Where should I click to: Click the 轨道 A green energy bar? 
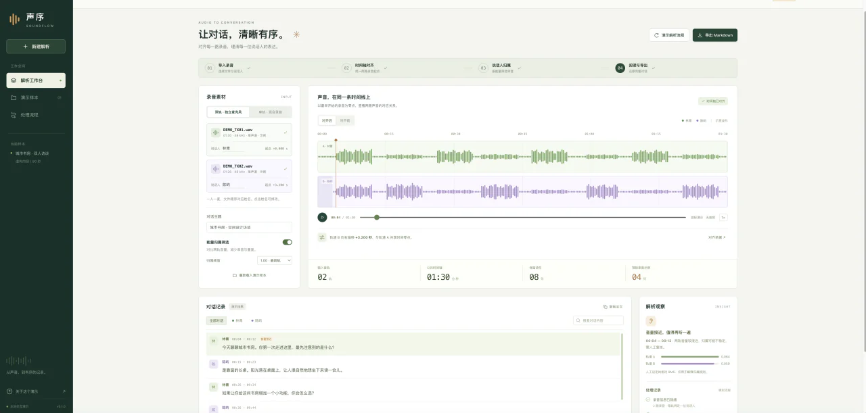[x=689, y=356]
